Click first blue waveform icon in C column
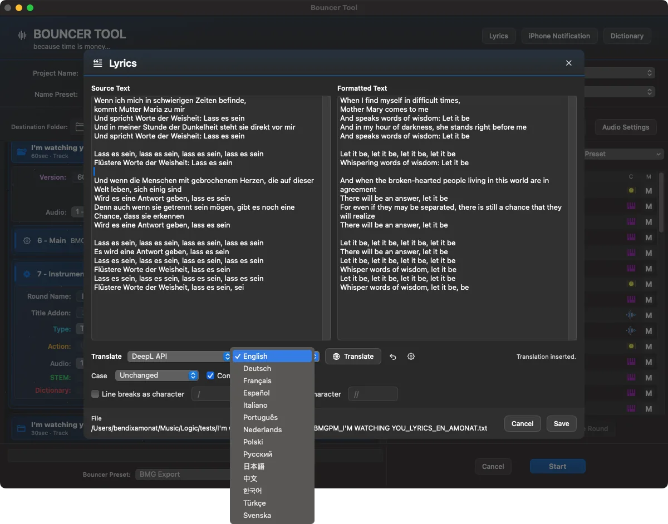The width and height of the screenshot is (668, 524). (631, 315)
